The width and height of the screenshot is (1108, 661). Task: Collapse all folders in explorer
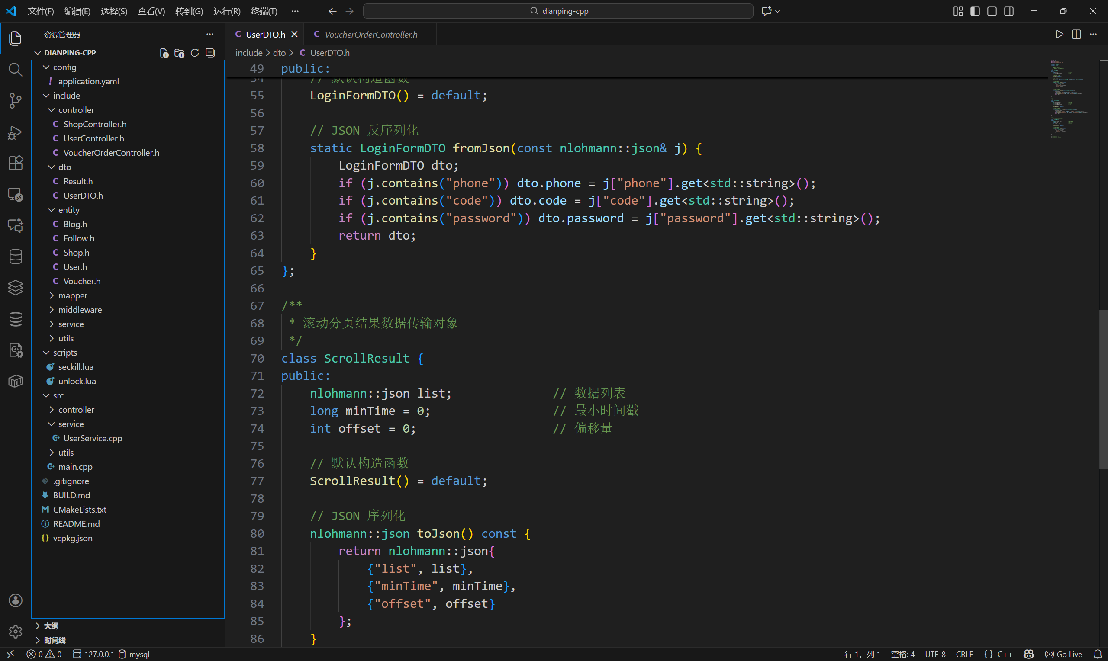pos(210,53)
